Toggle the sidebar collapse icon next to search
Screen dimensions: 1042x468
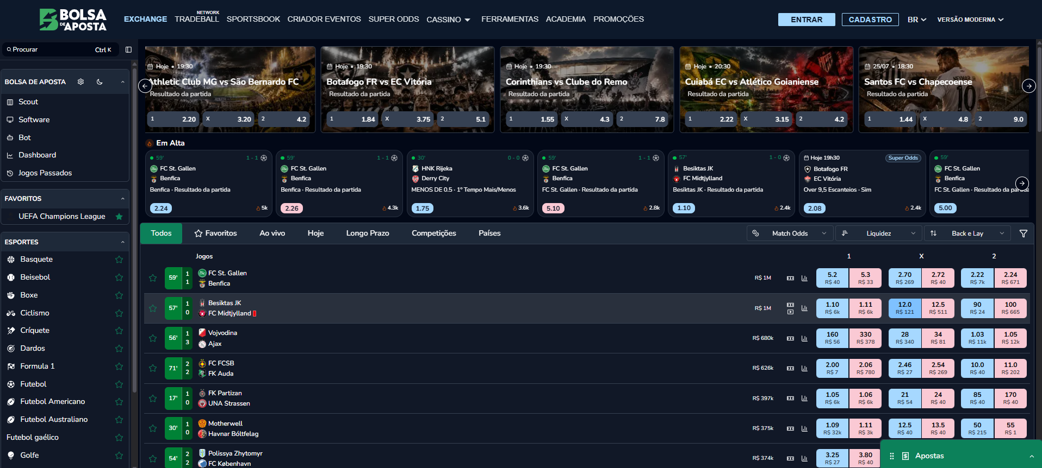128,49
